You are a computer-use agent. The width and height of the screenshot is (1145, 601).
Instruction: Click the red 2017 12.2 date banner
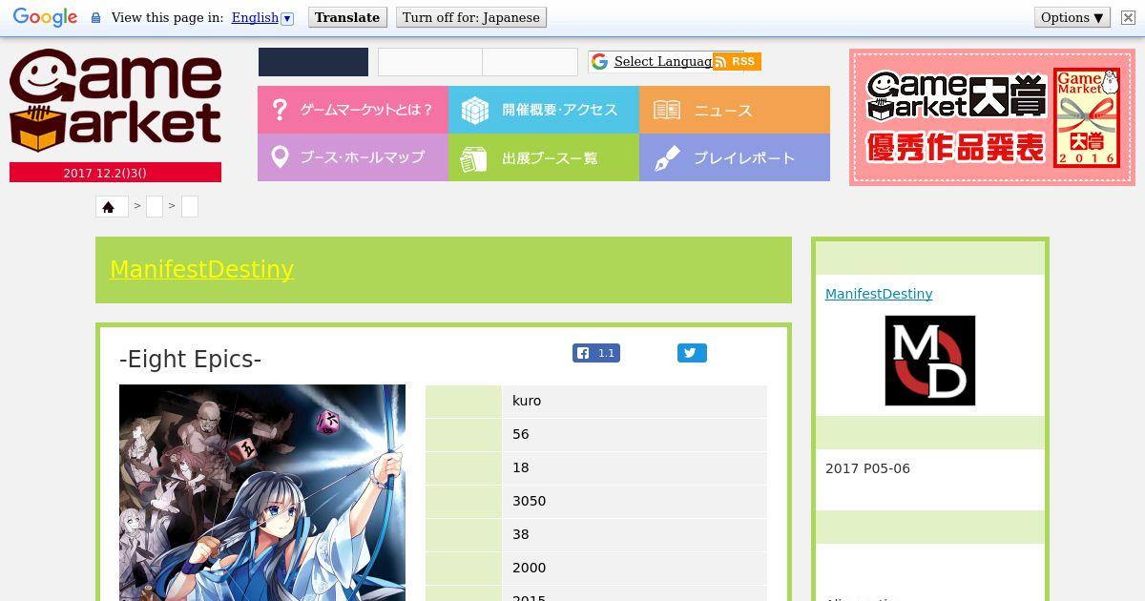coord(115,173)
